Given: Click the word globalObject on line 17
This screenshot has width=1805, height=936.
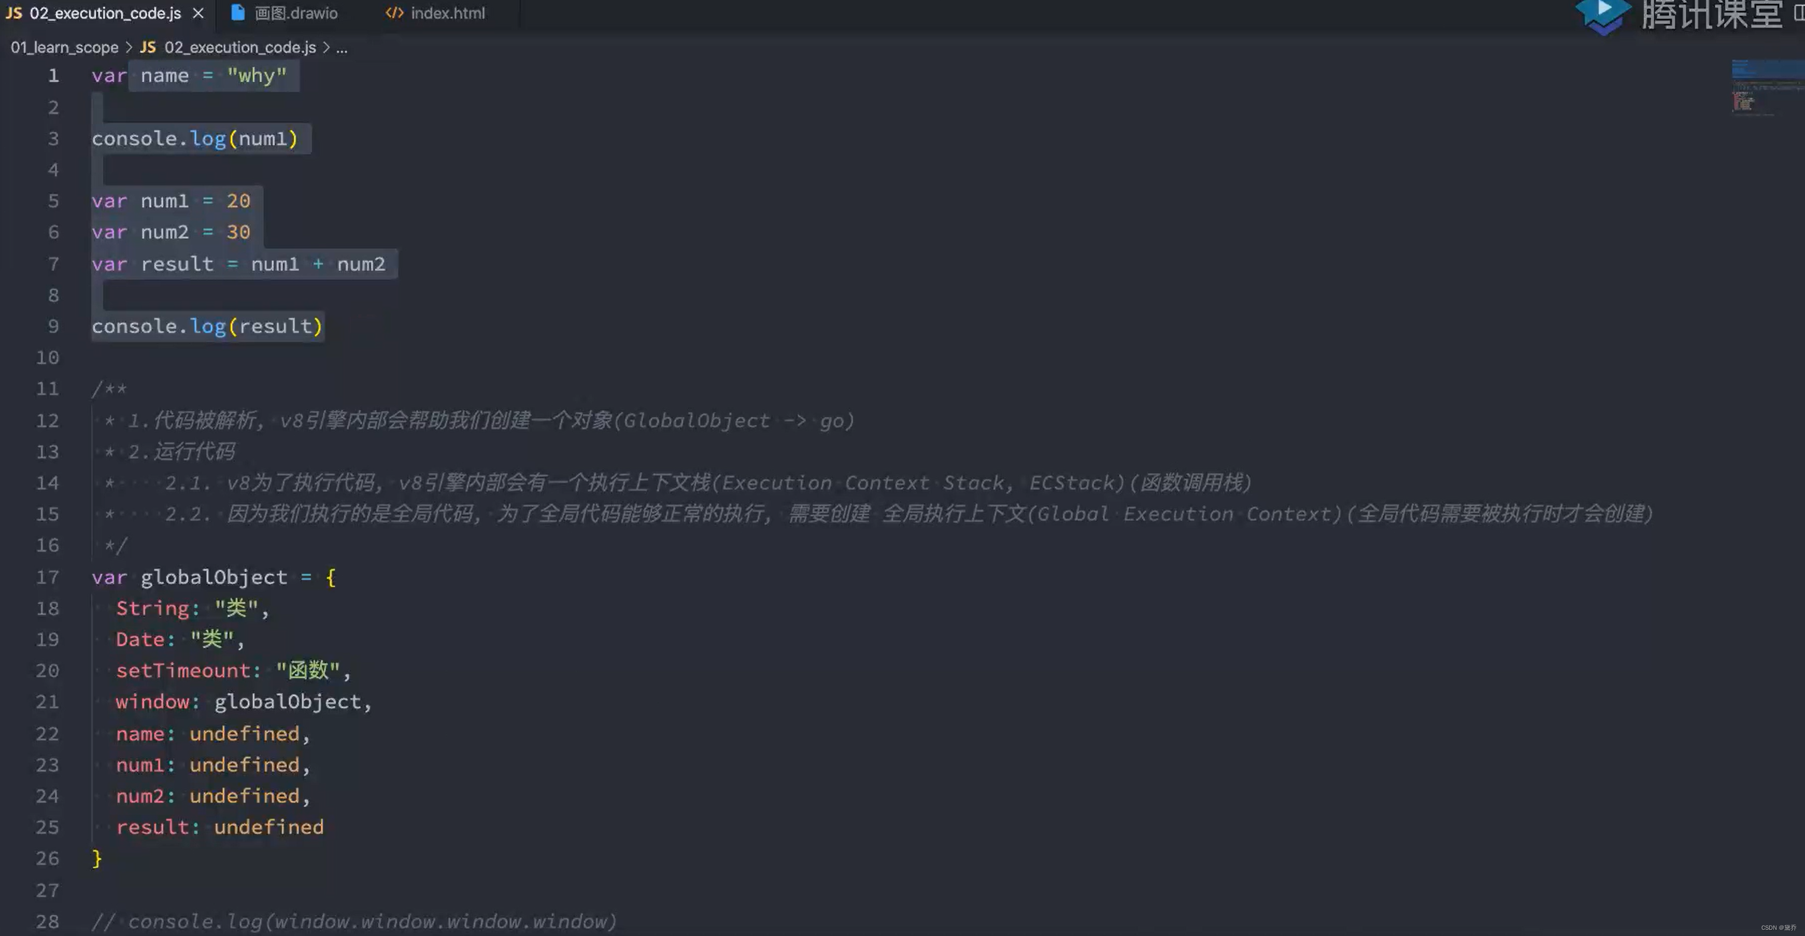Looking at the screenshot, I should click(215, 577).
